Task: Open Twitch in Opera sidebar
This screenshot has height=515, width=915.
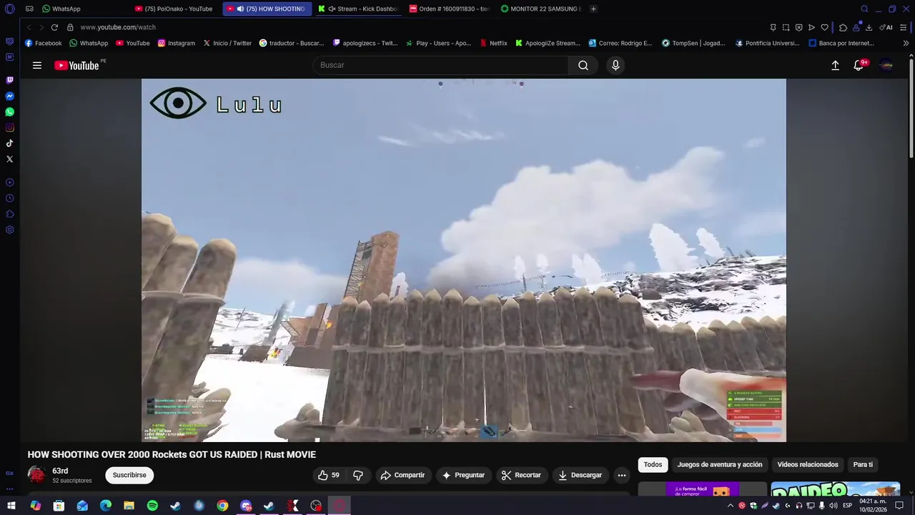Action: click(9, 80)
